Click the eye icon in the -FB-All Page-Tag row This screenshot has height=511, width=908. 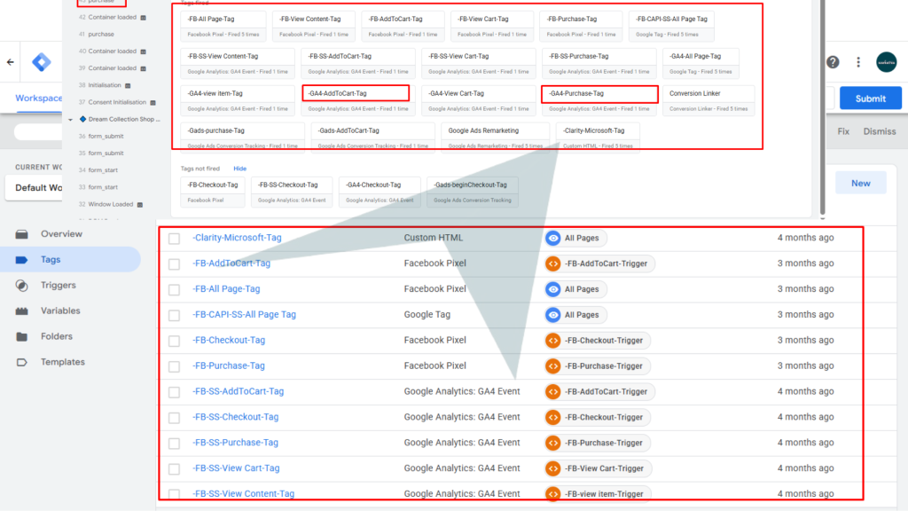[x=553, y=289]
